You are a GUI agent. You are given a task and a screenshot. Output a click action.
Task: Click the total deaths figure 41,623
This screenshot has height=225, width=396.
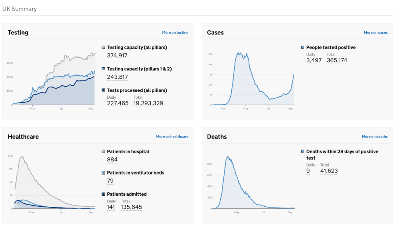pyautogui.click(x=329, y=171)
